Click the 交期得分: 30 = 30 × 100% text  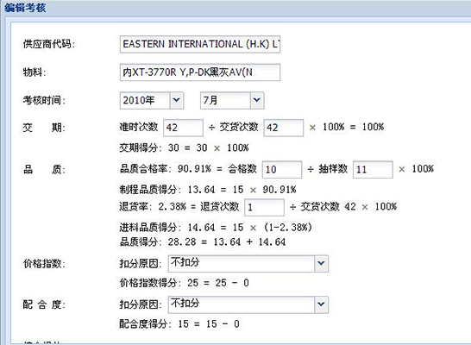[184, 147]
